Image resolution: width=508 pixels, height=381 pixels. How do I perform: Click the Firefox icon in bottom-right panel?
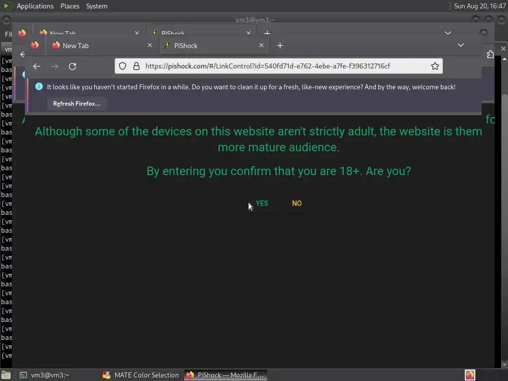[x=470, y=375]
